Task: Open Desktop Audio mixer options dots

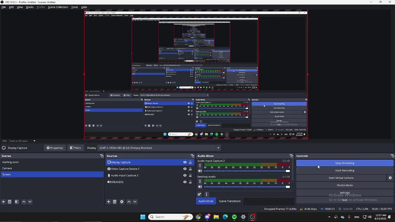Action: (x=200, y=181)
